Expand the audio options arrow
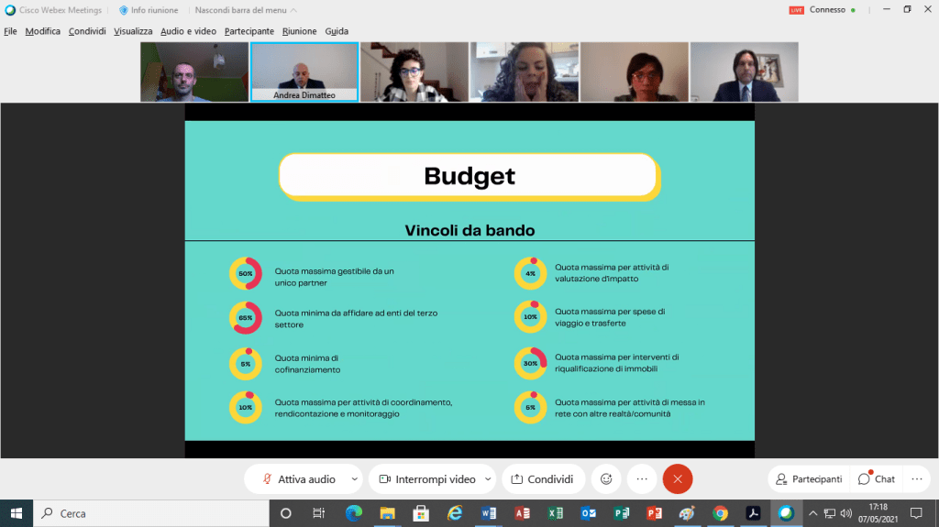The image size is (939, 527). coord(354,478)
